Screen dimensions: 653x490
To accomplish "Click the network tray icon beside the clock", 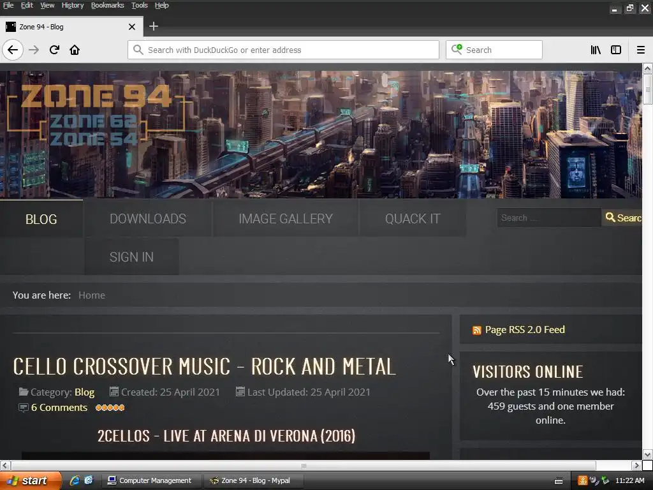I will pos(605,480).
